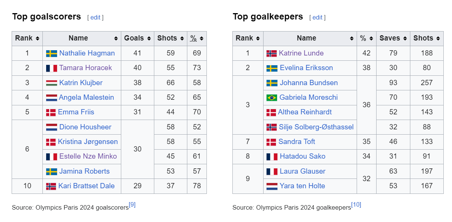Follow citation 9 under goalscorers table
Viewport: 452px width, 222px height.
point(132,205)
